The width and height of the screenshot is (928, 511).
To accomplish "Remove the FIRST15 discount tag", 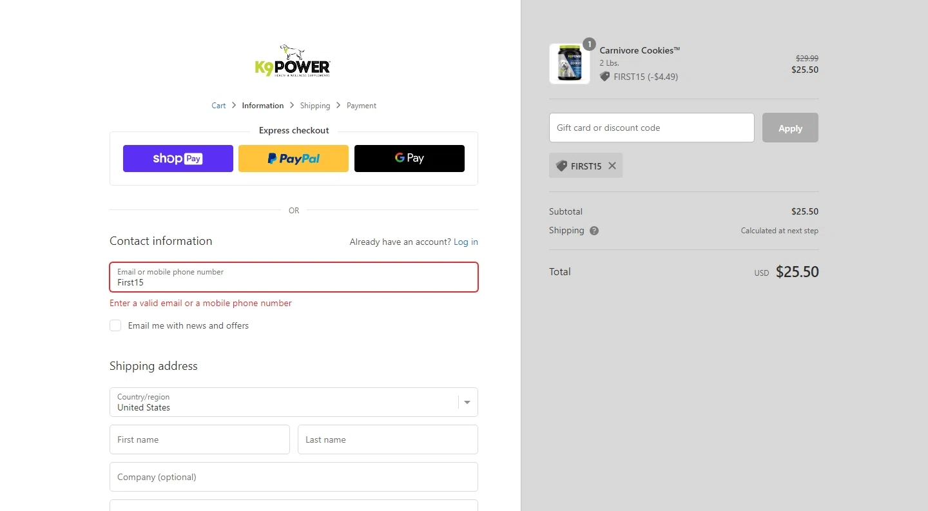I will coord(612,166).
